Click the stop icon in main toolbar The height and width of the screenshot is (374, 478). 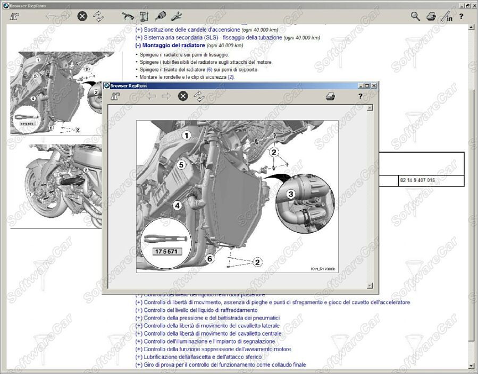[x=82, y=16]
